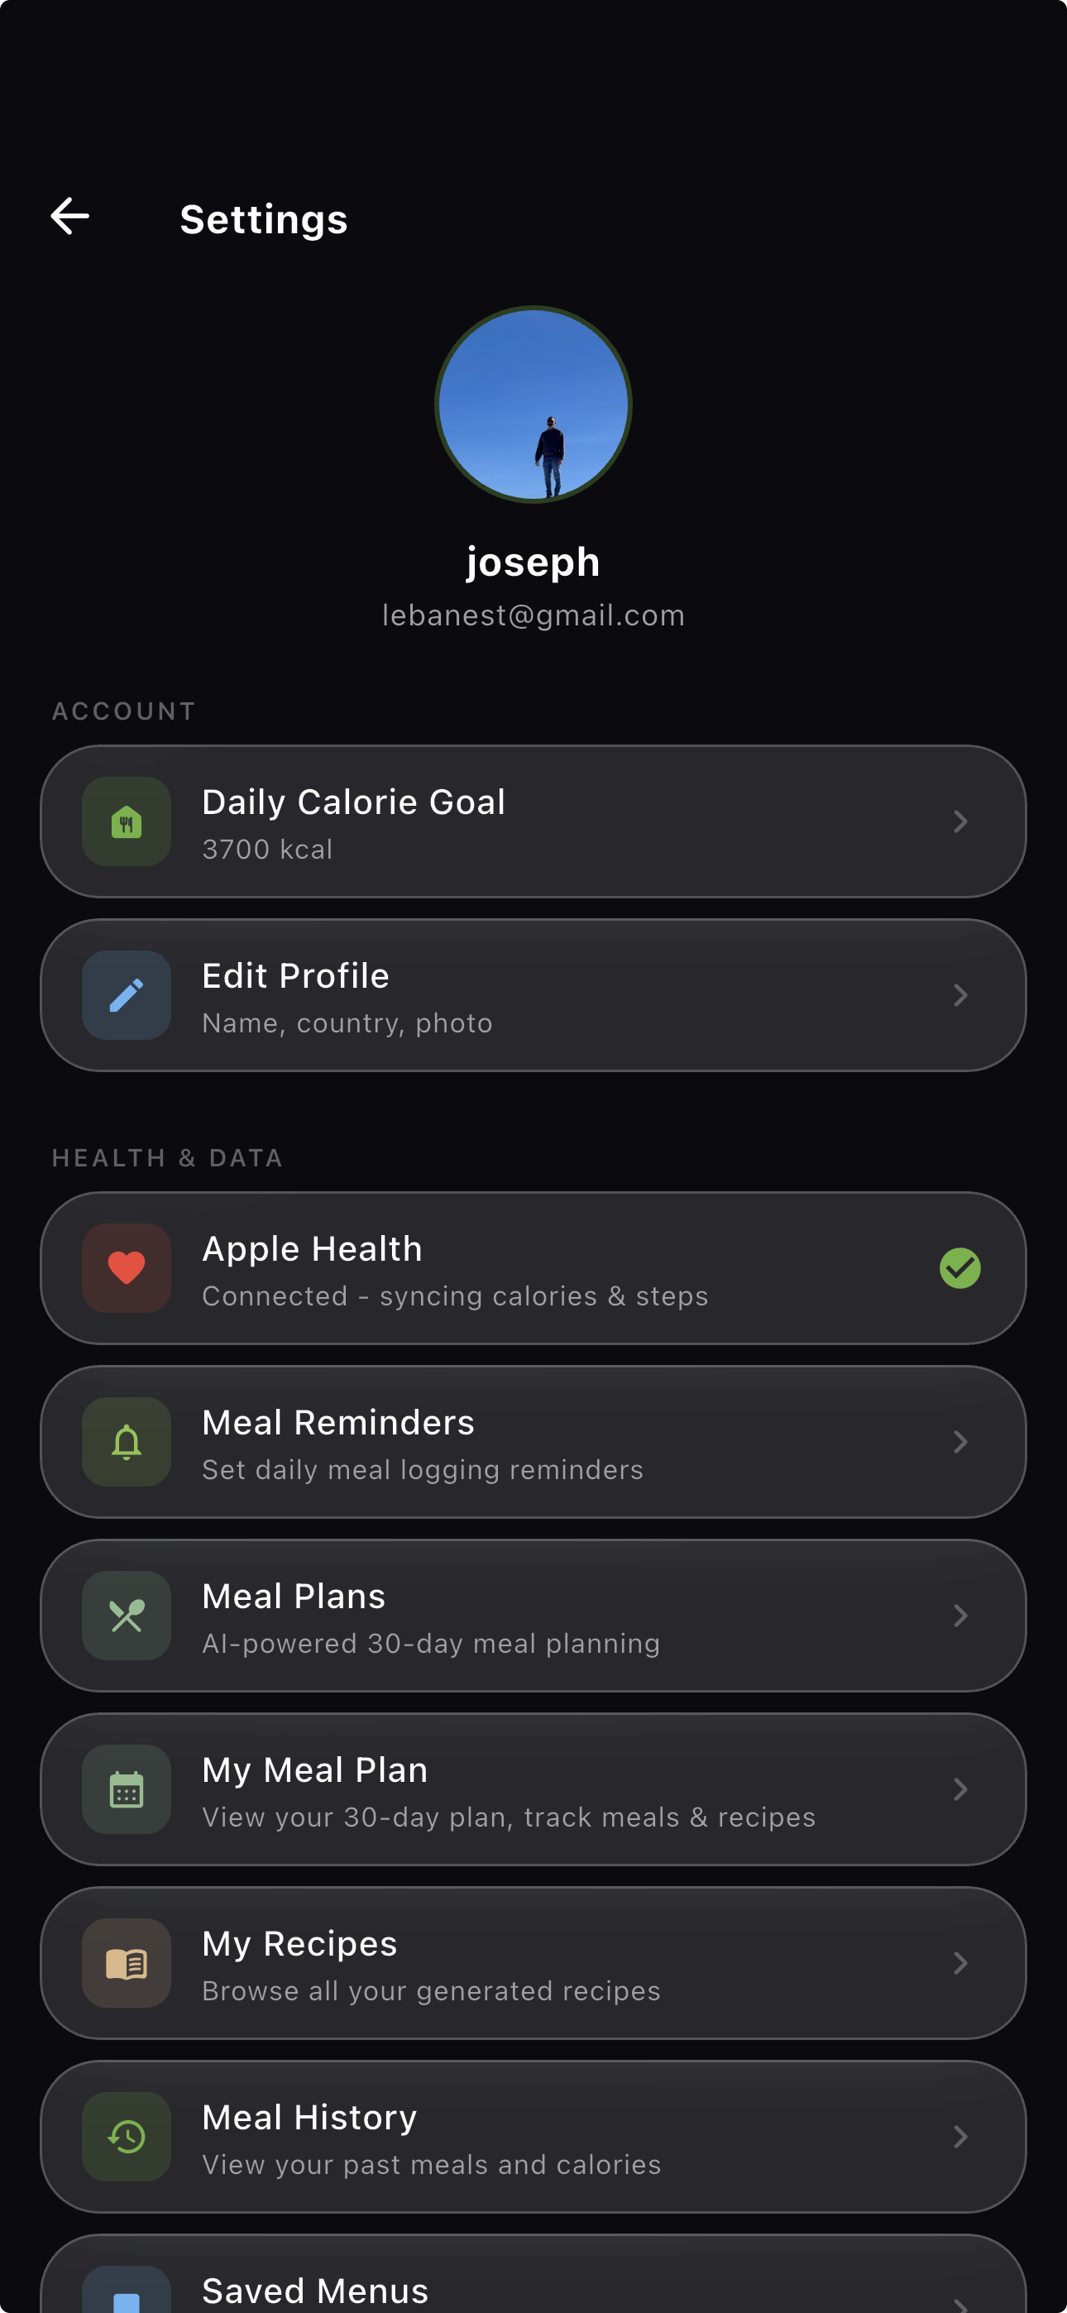Tap the Meal History clock icon
The image size is (1067, 2313).
tap(127, 2137)
